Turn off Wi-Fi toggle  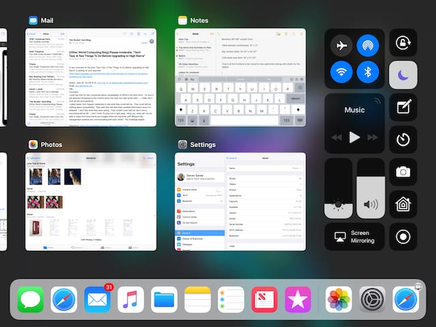pos(341,73)
